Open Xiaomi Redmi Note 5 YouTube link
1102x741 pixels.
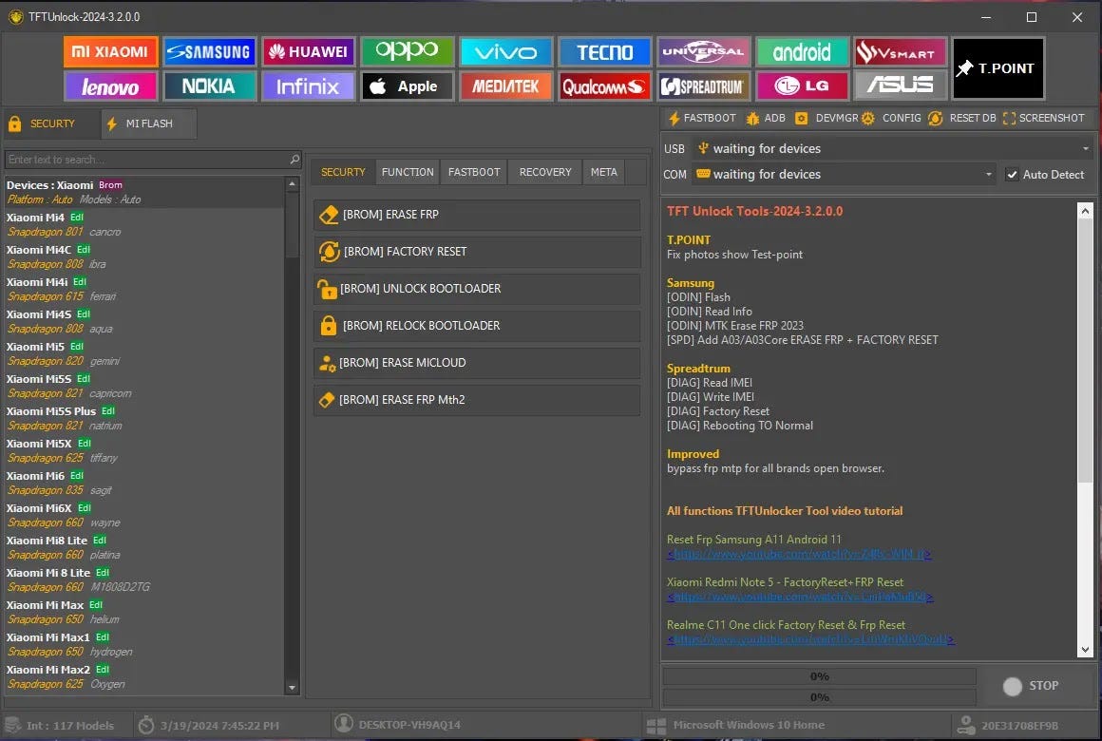point(800,597)
